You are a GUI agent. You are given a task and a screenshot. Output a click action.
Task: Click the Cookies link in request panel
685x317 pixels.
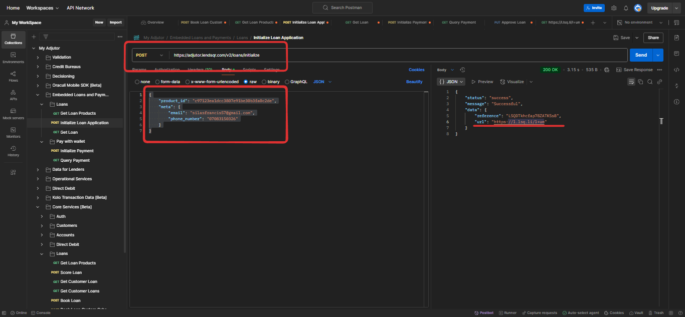(x=417, y=70)
